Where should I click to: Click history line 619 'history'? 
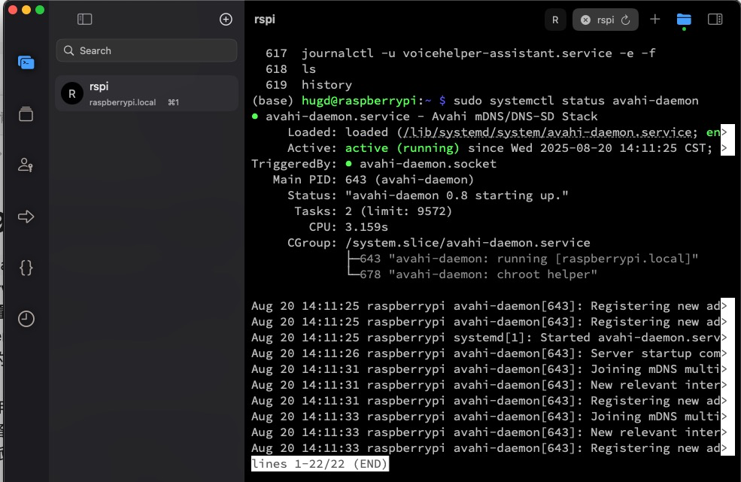(x=308, y=85)
